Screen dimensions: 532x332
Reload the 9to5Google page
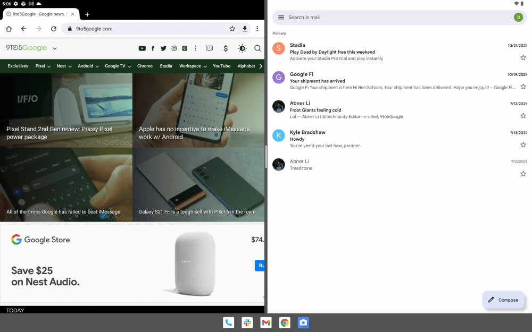[x=53, y=29]
